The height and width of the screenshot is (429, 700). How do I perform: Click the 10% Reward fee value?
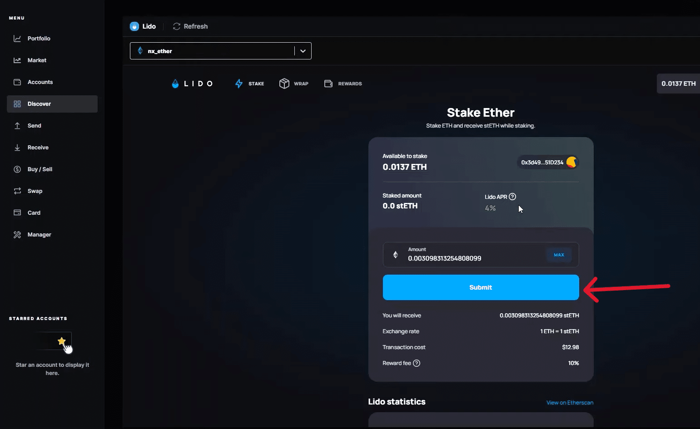pyautogui.click(x=573, y=363)
